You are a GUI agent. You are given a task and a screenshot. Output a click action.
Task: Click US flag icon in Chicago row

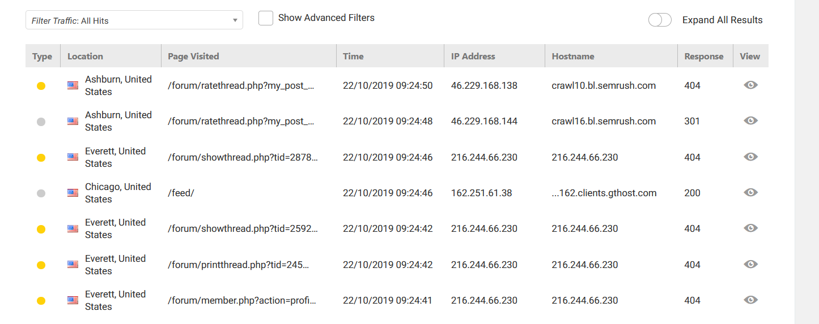coord(73,193)
